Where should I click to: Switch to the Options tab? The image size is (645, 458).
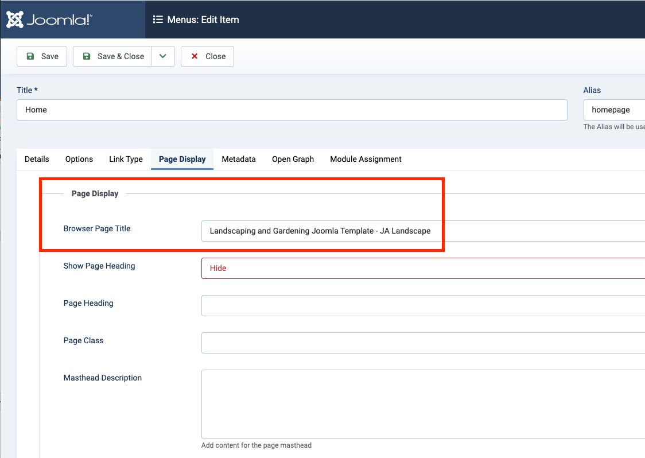[79, 159]
